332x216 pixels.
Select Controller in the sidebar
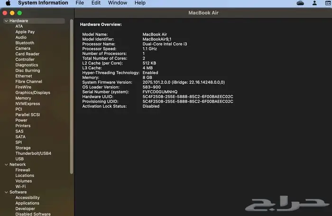point(25,60)
